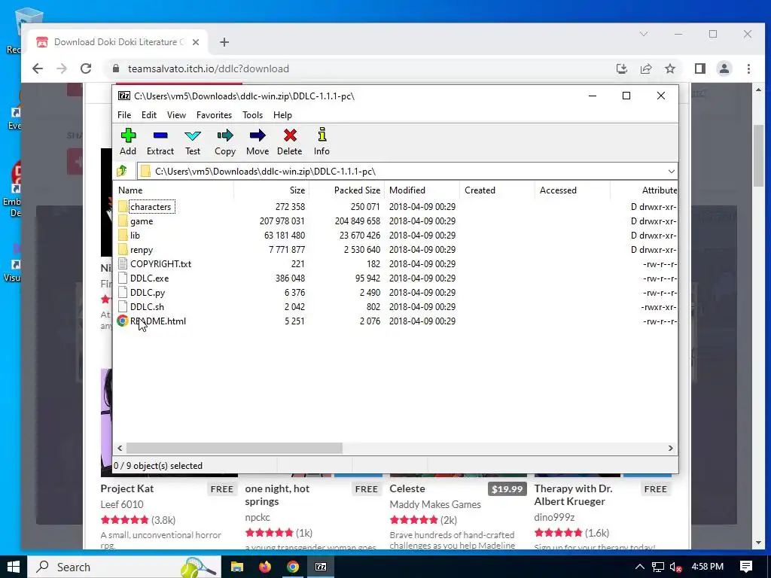Viewport: 771px width, 578px height.
Task: Click the yellow Info icon
Action: click(322, 135)
